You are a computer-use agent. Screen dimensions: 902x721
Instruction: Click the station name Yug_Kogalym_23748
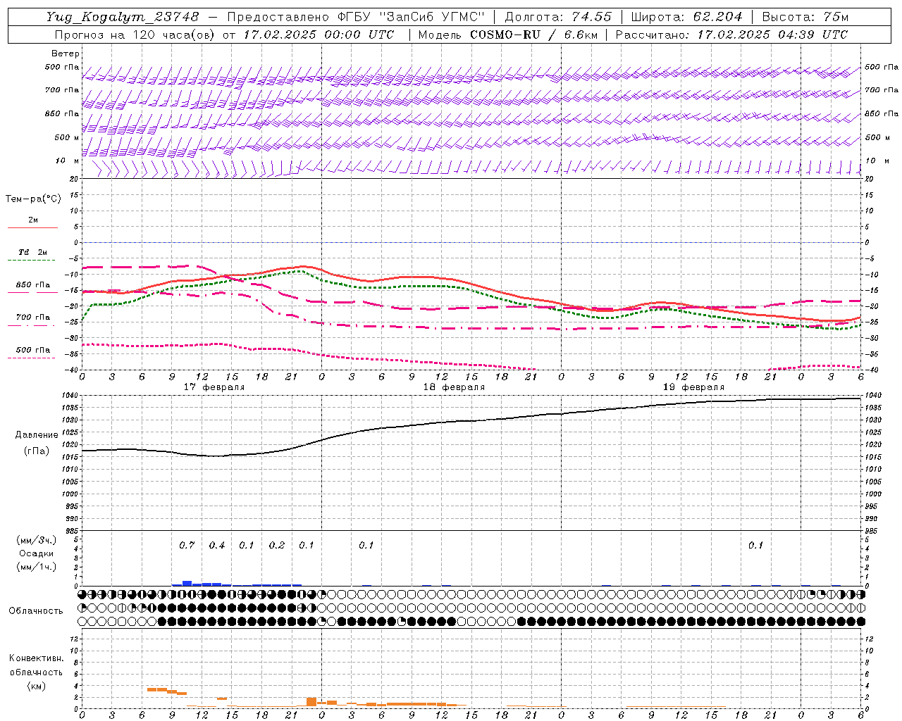point(123,17)
